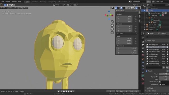Open the viewport View menu button
Image resolution: width=169 pixels, height=95 pixels.
pyautogui.click(x=11, y=8)
